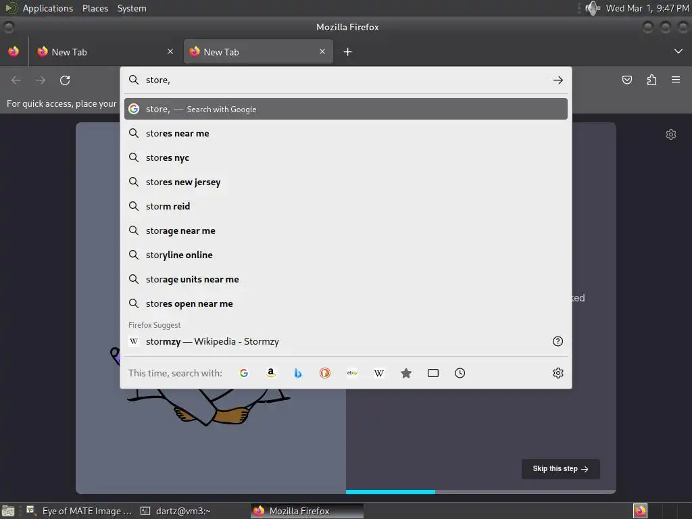Search with eBay one-off icon
692x519 pixels.
point(351,373)
